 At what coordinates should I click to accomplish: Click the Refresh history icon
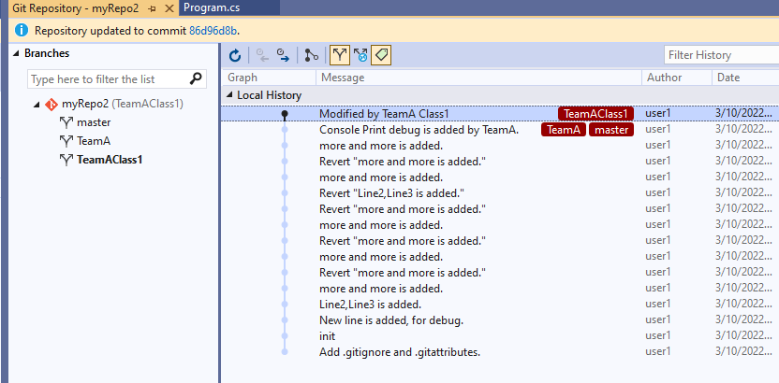(235, 55)
